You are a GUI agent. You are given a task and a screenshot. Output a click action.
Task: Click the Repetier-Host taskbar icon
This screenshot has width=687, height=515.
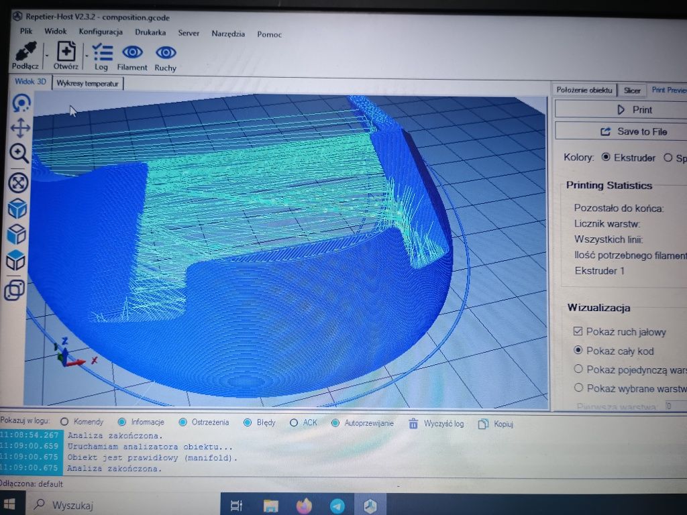pos(370,506)
